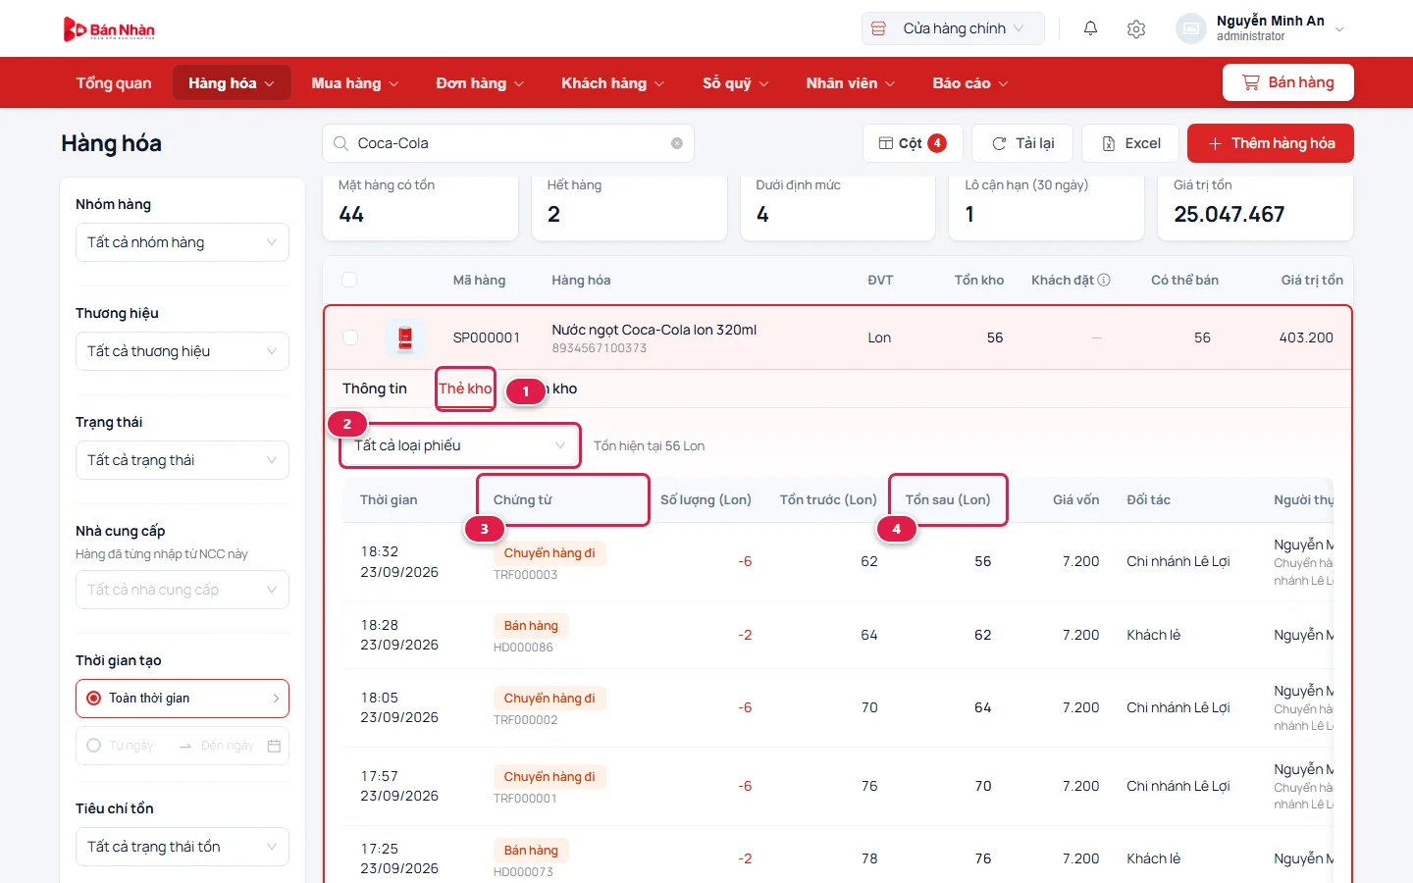Expand the Tất cả nhóm hàng dropdown
The height and width of the screenshot is (883, 1413).
(x=183, y=242)
